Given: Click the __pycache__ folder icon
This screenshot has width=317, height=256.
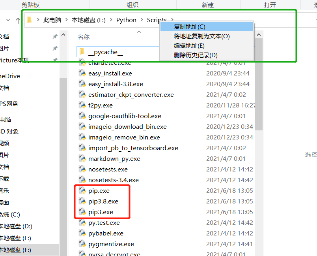Looking at the screenshot, I should tap(82, 52).
